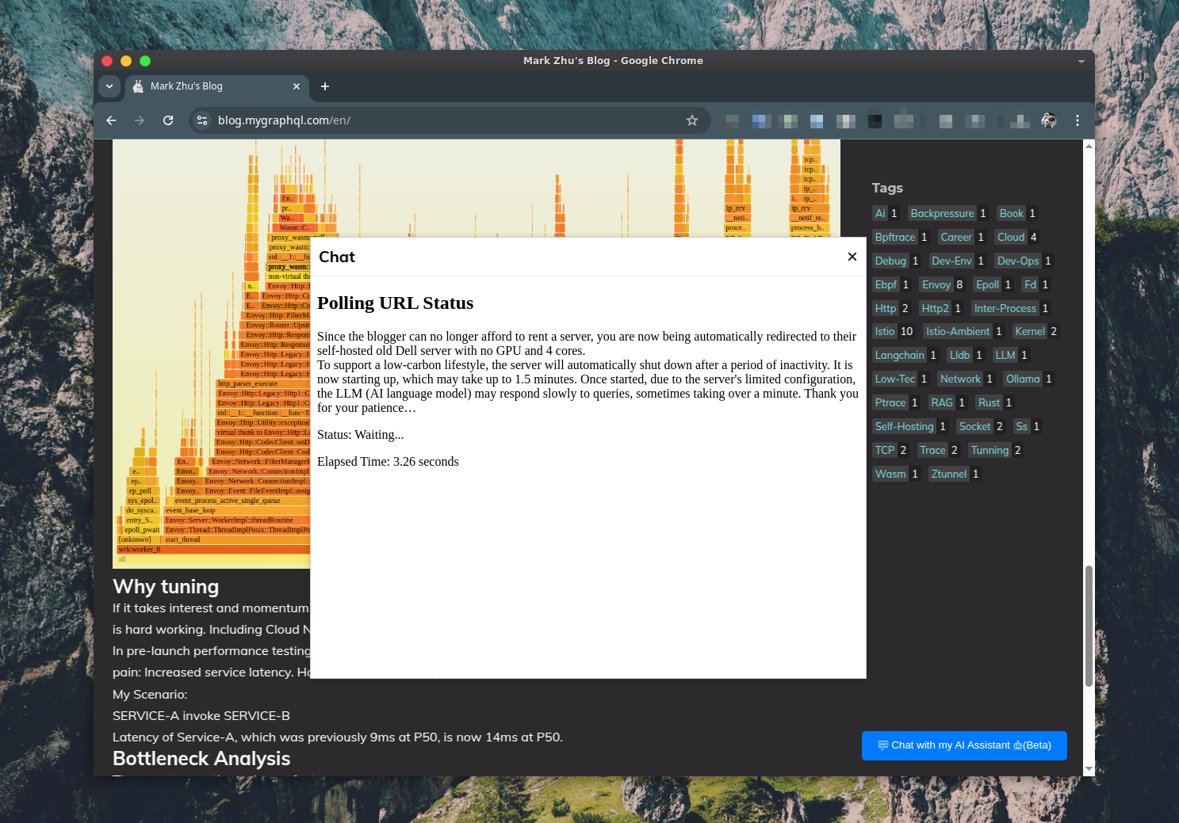
Task: Select the Self-Hosting tag
Action: click(x=904, y=426)
